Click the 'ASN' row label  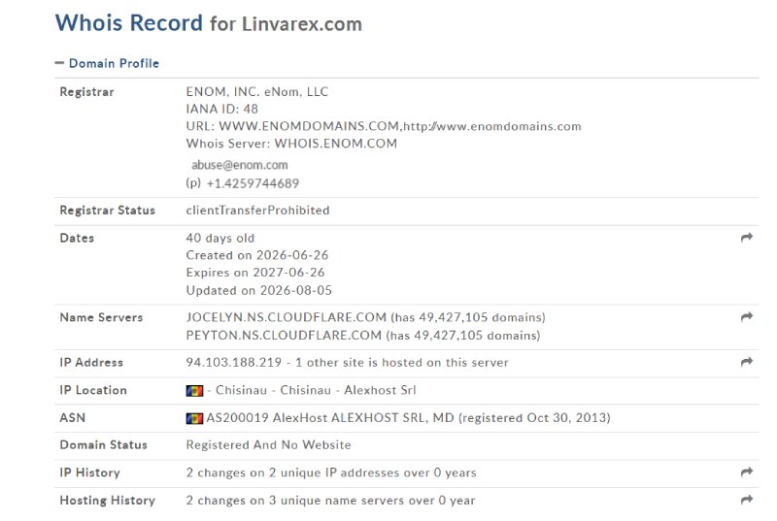(x=72, y=417)
